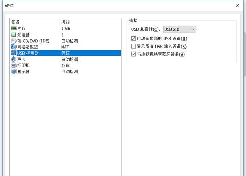
Task: Select the sound card (声卡) speaker icon
Action: 14,59
